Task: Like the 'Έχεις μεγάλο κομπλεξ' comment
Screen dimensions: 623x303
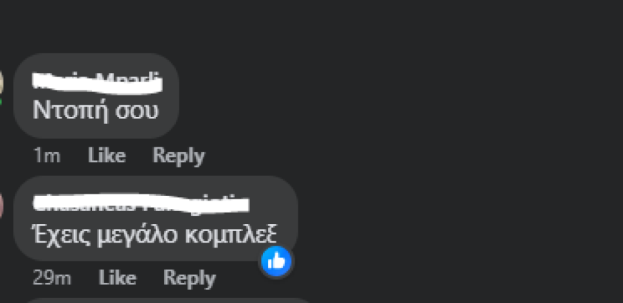Action: [x=117, y=277]
